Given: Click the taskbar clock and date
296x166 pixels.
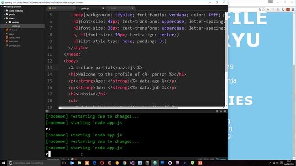Looking at the screenshot, I should pyautogui.click(x=289, y=163).
